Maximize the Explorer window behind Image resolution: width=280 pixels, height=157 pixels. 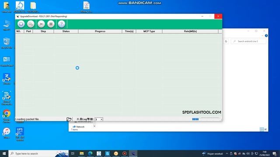pos(256,31)
